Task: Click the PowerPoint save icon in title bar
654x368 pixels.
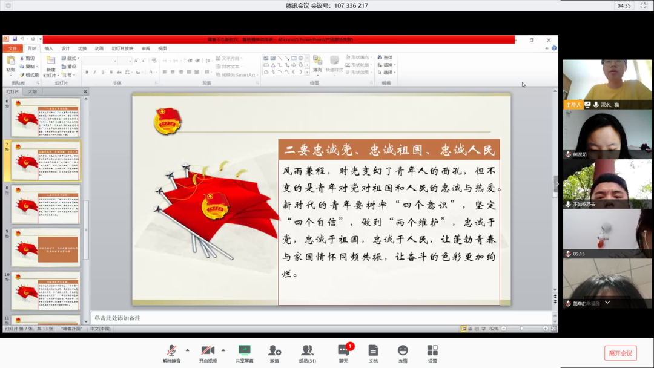Action: pos(15,39)
